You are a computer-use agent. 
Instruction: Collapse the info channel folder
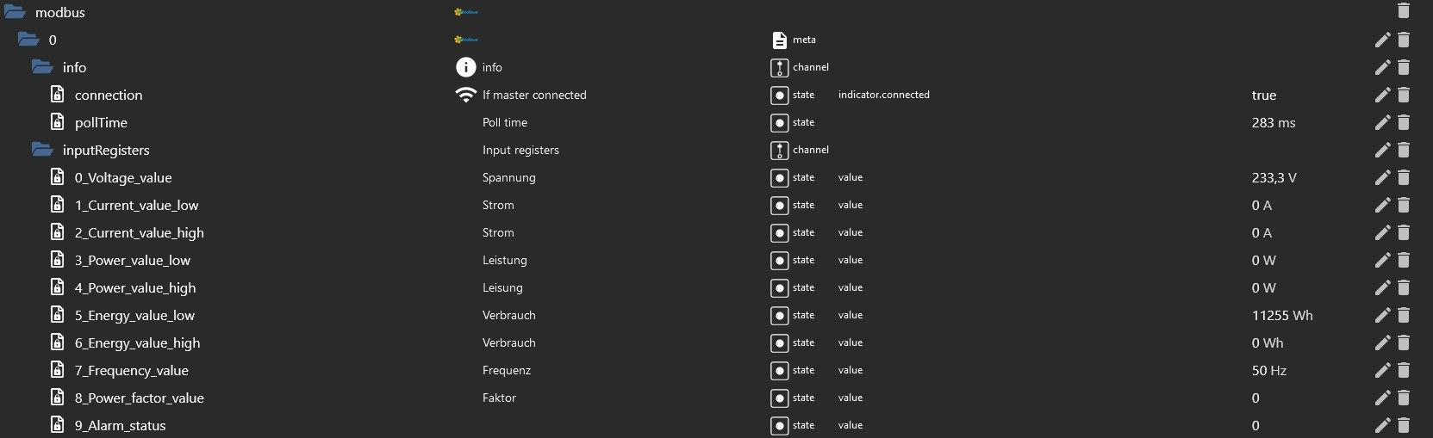click(x=42, y=67)
